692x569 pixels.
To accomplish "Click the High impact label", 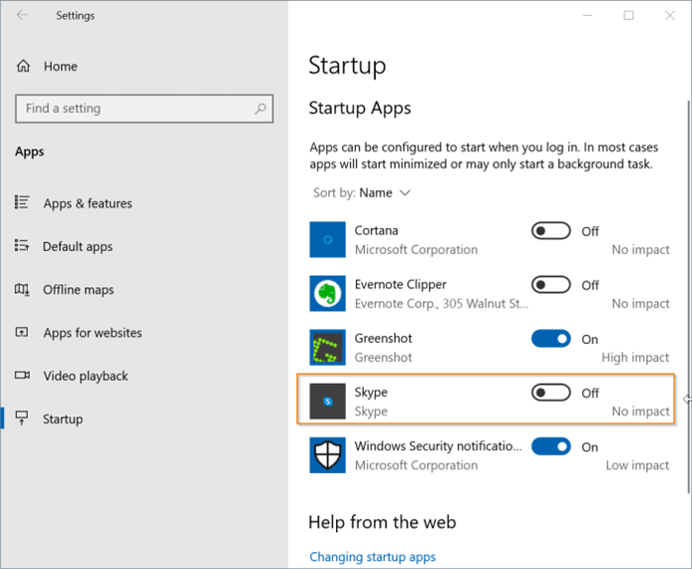I will tap(635, 358).
